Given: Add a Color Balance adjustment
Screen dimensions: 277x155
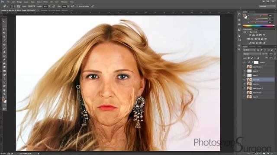Looking at the screenshot, I should (252, 39).
